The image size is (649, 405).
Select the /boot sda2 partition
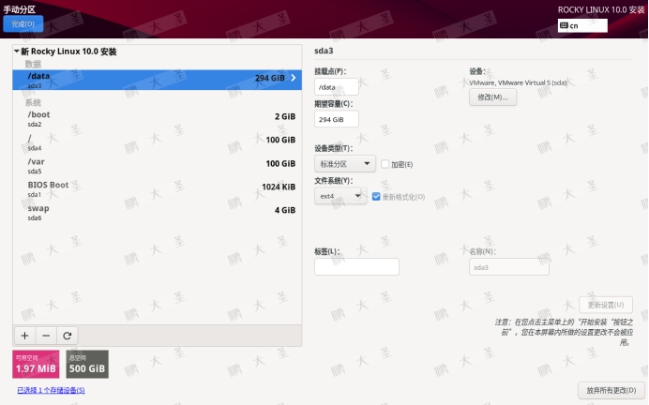(156, 117)
